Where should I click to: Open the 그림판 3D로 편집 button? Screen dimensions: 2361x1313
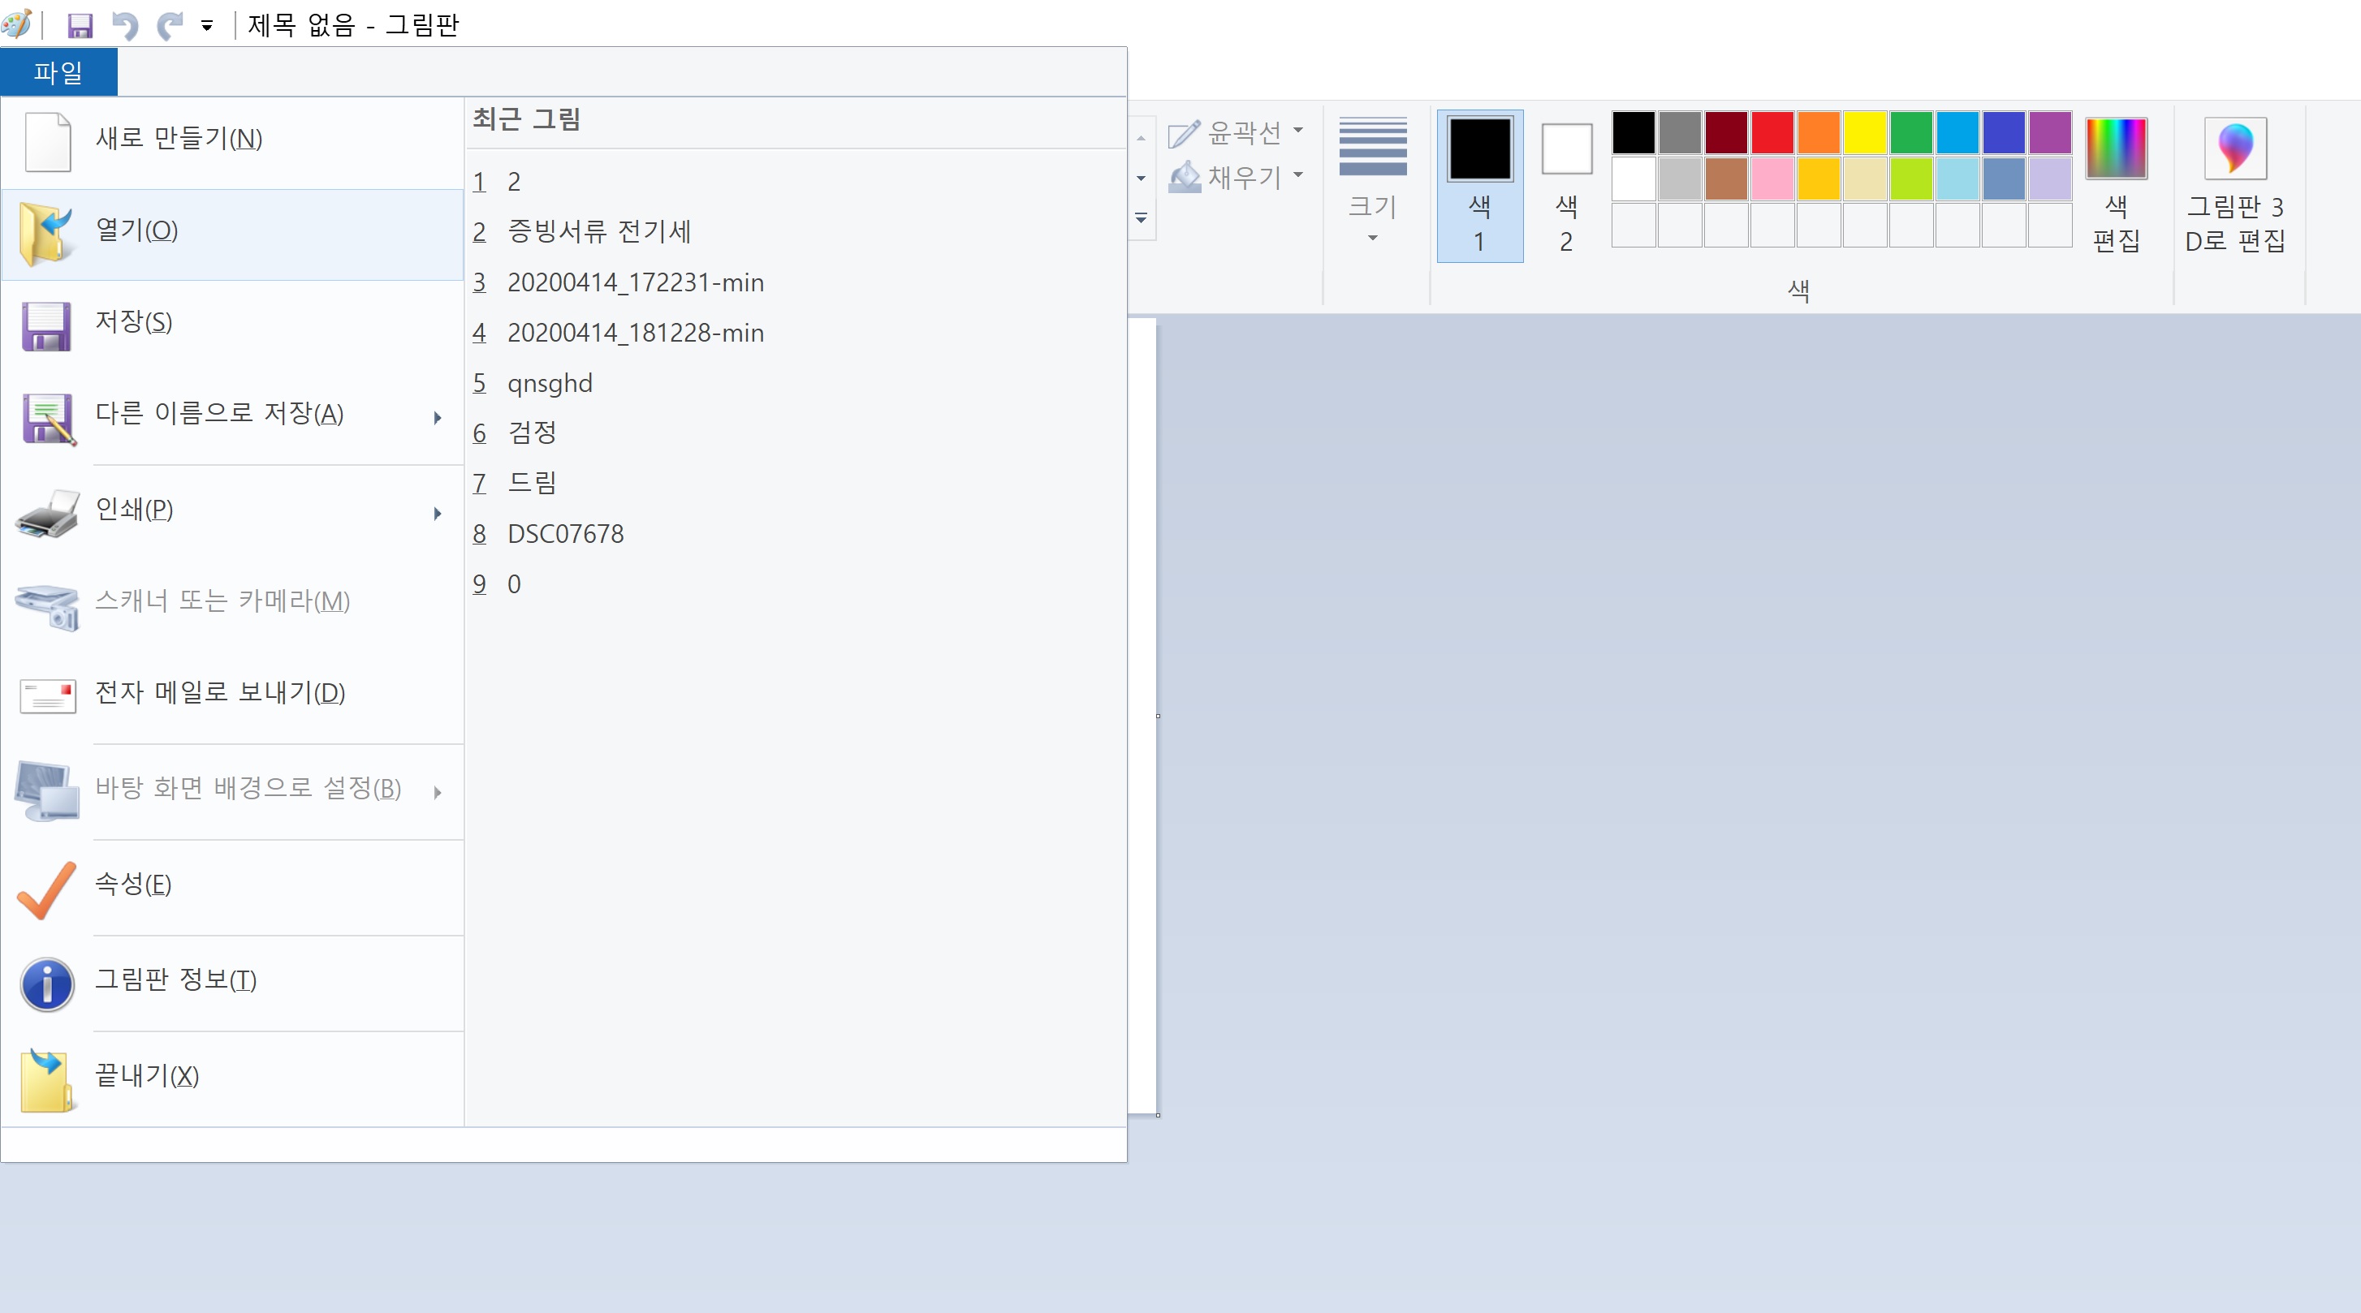point(2234,185)
